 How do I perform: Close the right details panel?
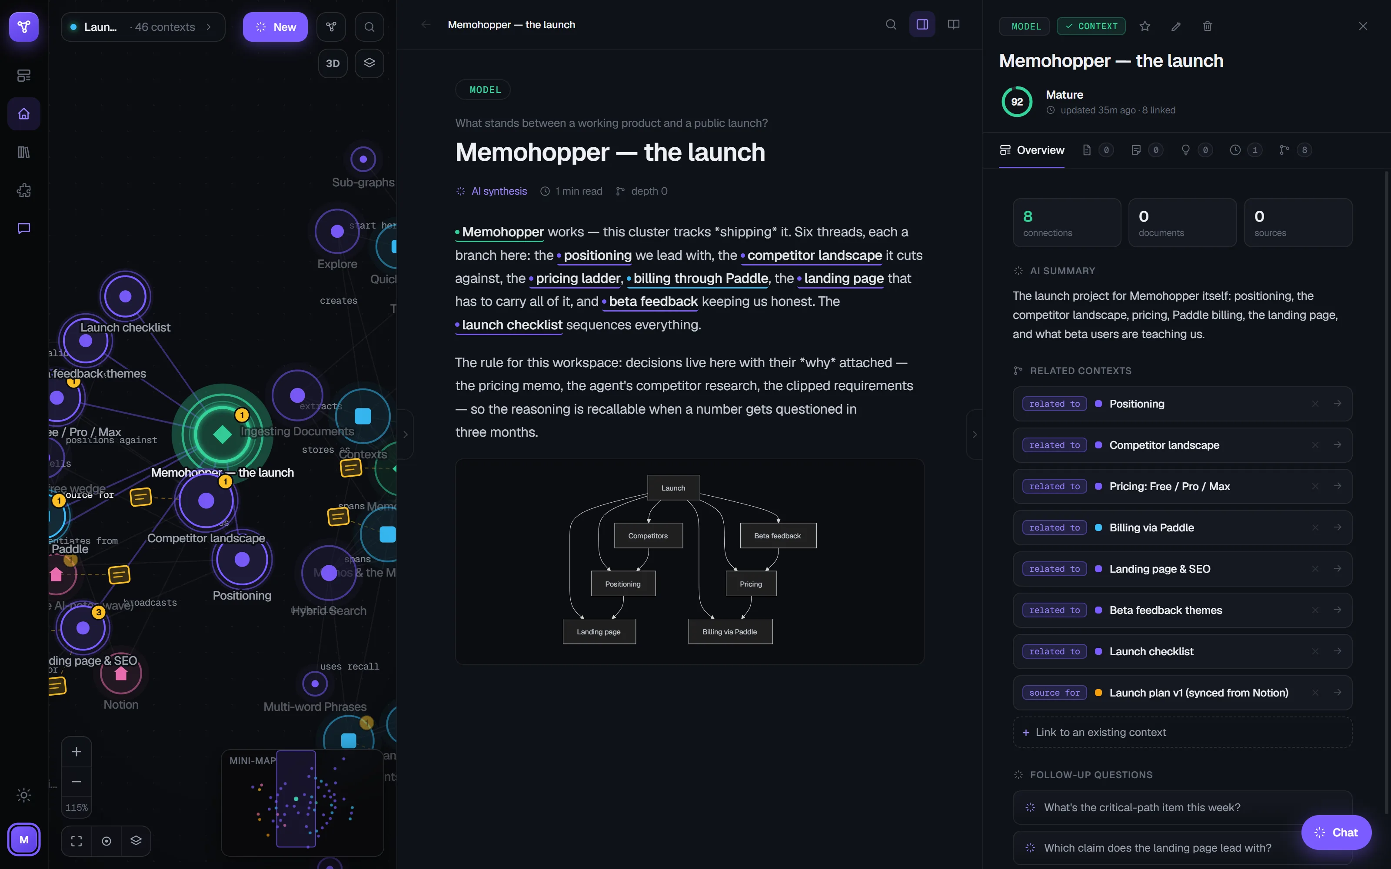click(1363, 27)
